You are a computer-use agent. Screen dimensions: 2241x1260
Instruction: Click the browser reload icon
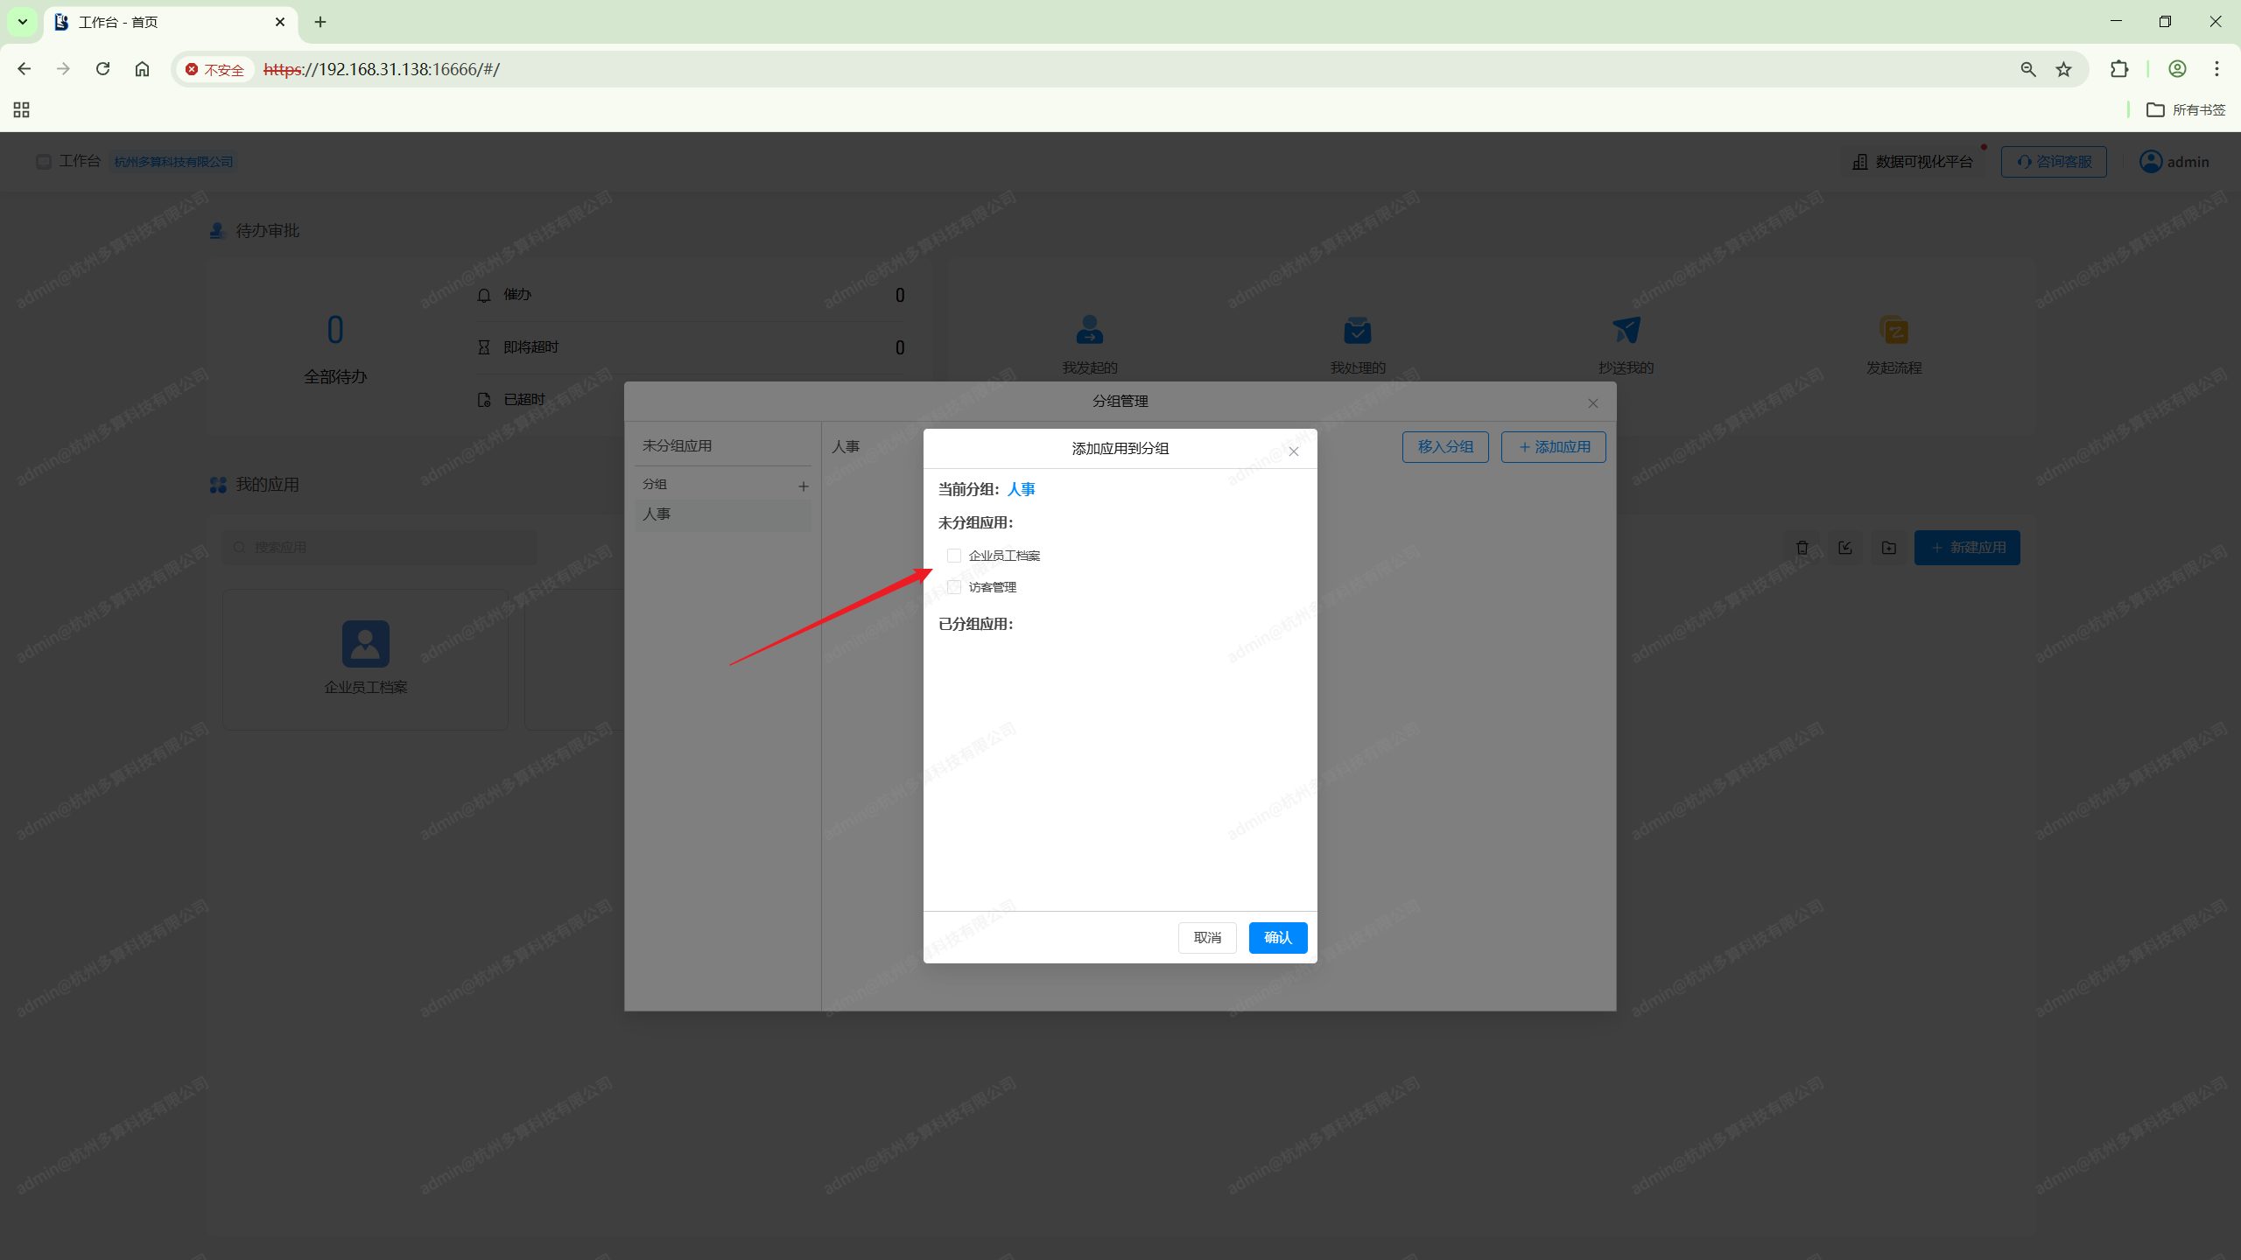pyautogui.click(x=102, y=69)
